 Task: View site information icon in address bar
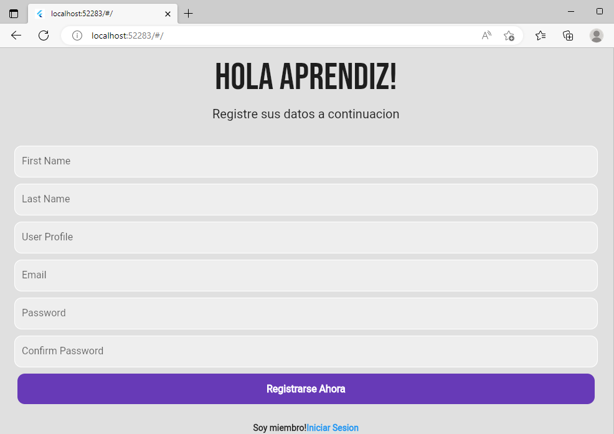point(77,35)
